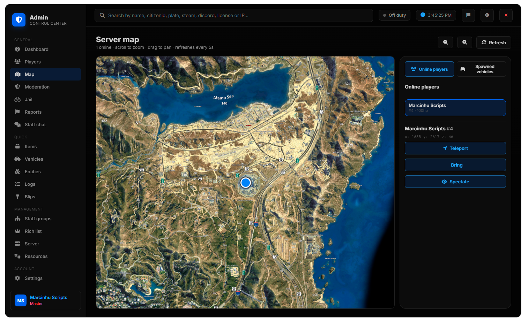Spectate the selected player
The width and height of the screenshot is (528, 321).
pyautogui.click(x=455, y=182)
